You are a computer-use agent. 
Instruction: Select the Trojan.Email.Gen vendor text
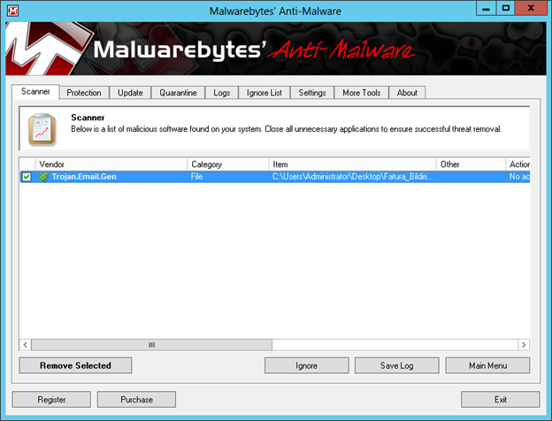(x=84, y=177)
